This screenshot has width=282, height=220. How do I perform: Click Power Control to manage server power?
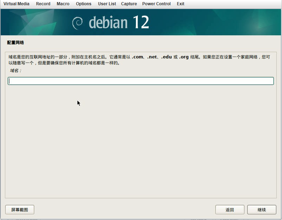coord(156,4)
